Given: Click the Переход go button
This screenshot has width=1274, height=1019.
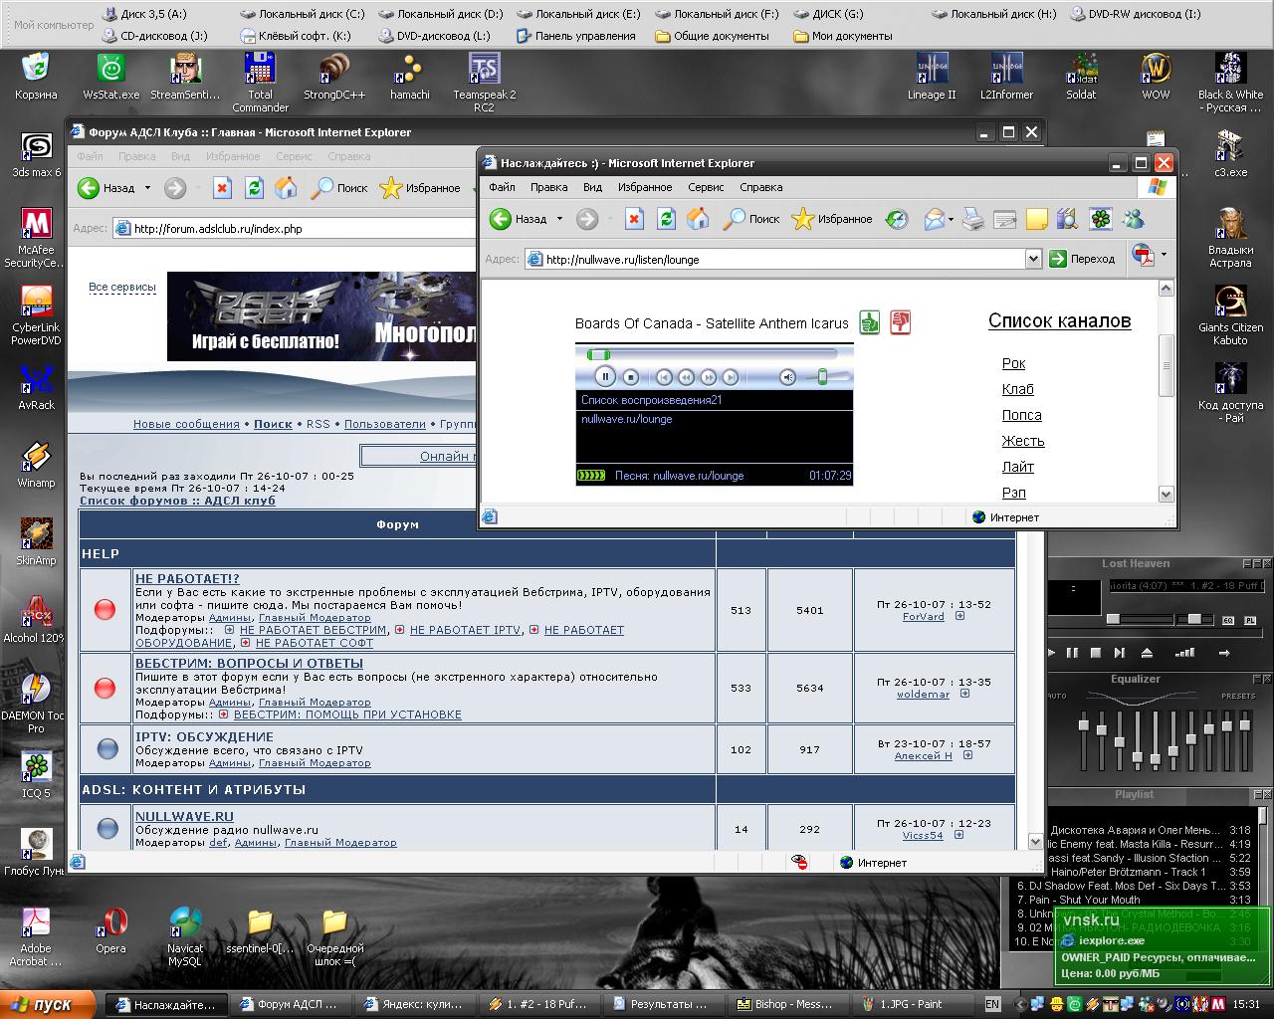Looking at the screenshot, I should (x=1082, y=259).
